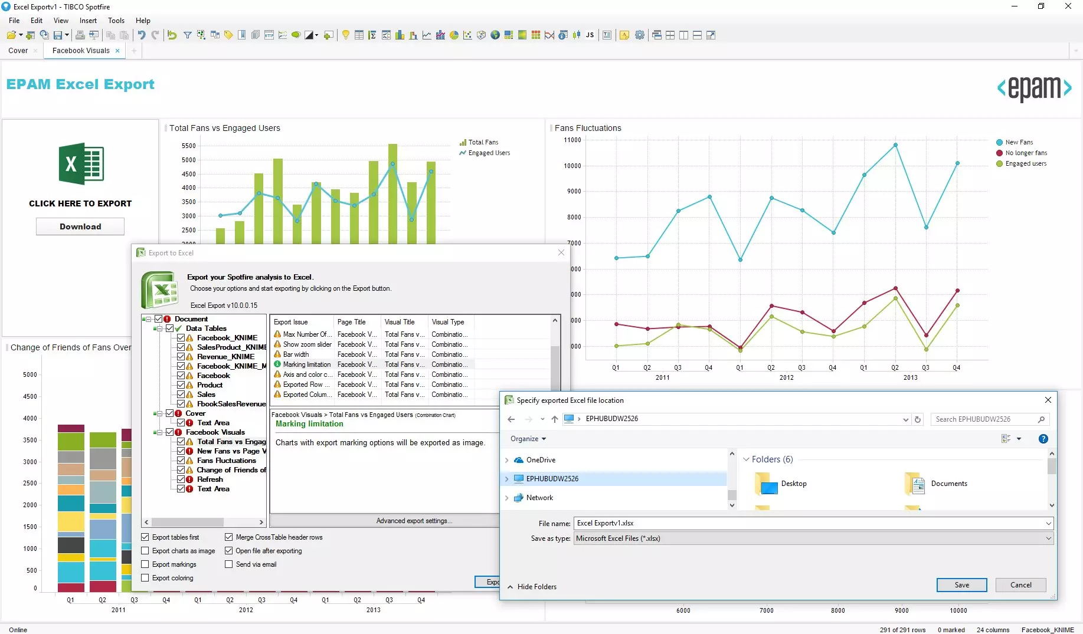Click Save in the file dialog
1083x634 pixels.
(x=962, y=585)
